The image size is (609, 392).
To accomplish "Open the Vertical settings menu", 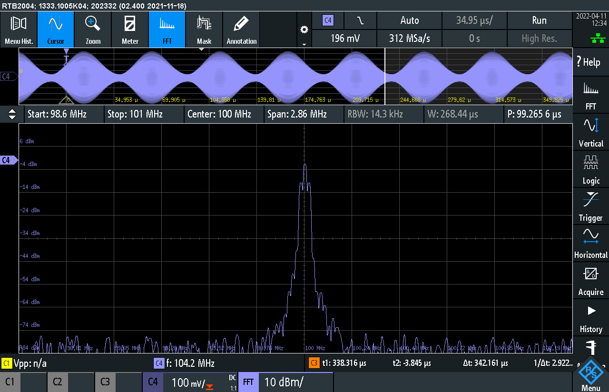I will tap(591, 133).
